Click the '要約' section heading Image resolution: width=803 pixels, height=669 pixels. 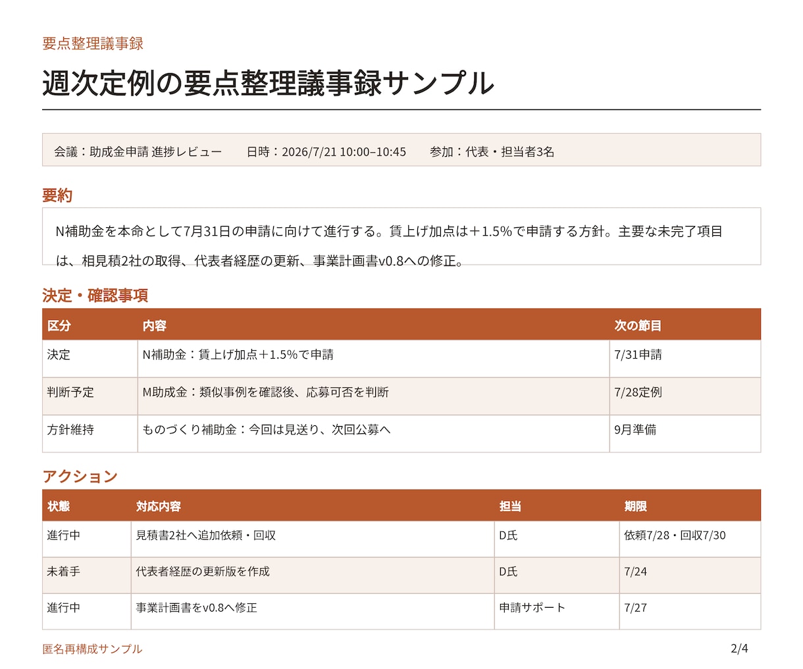pos(57,196)
